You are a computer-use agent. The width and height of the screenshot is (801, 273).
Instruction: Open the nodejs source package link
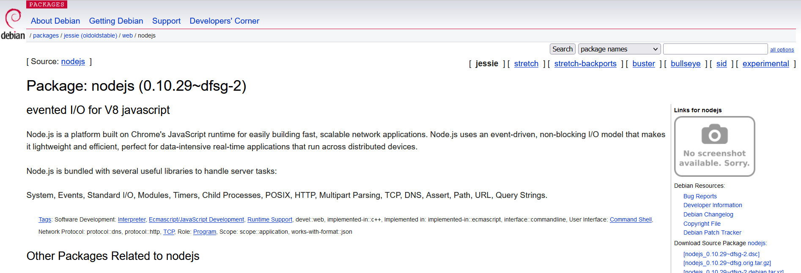(73, 62)
